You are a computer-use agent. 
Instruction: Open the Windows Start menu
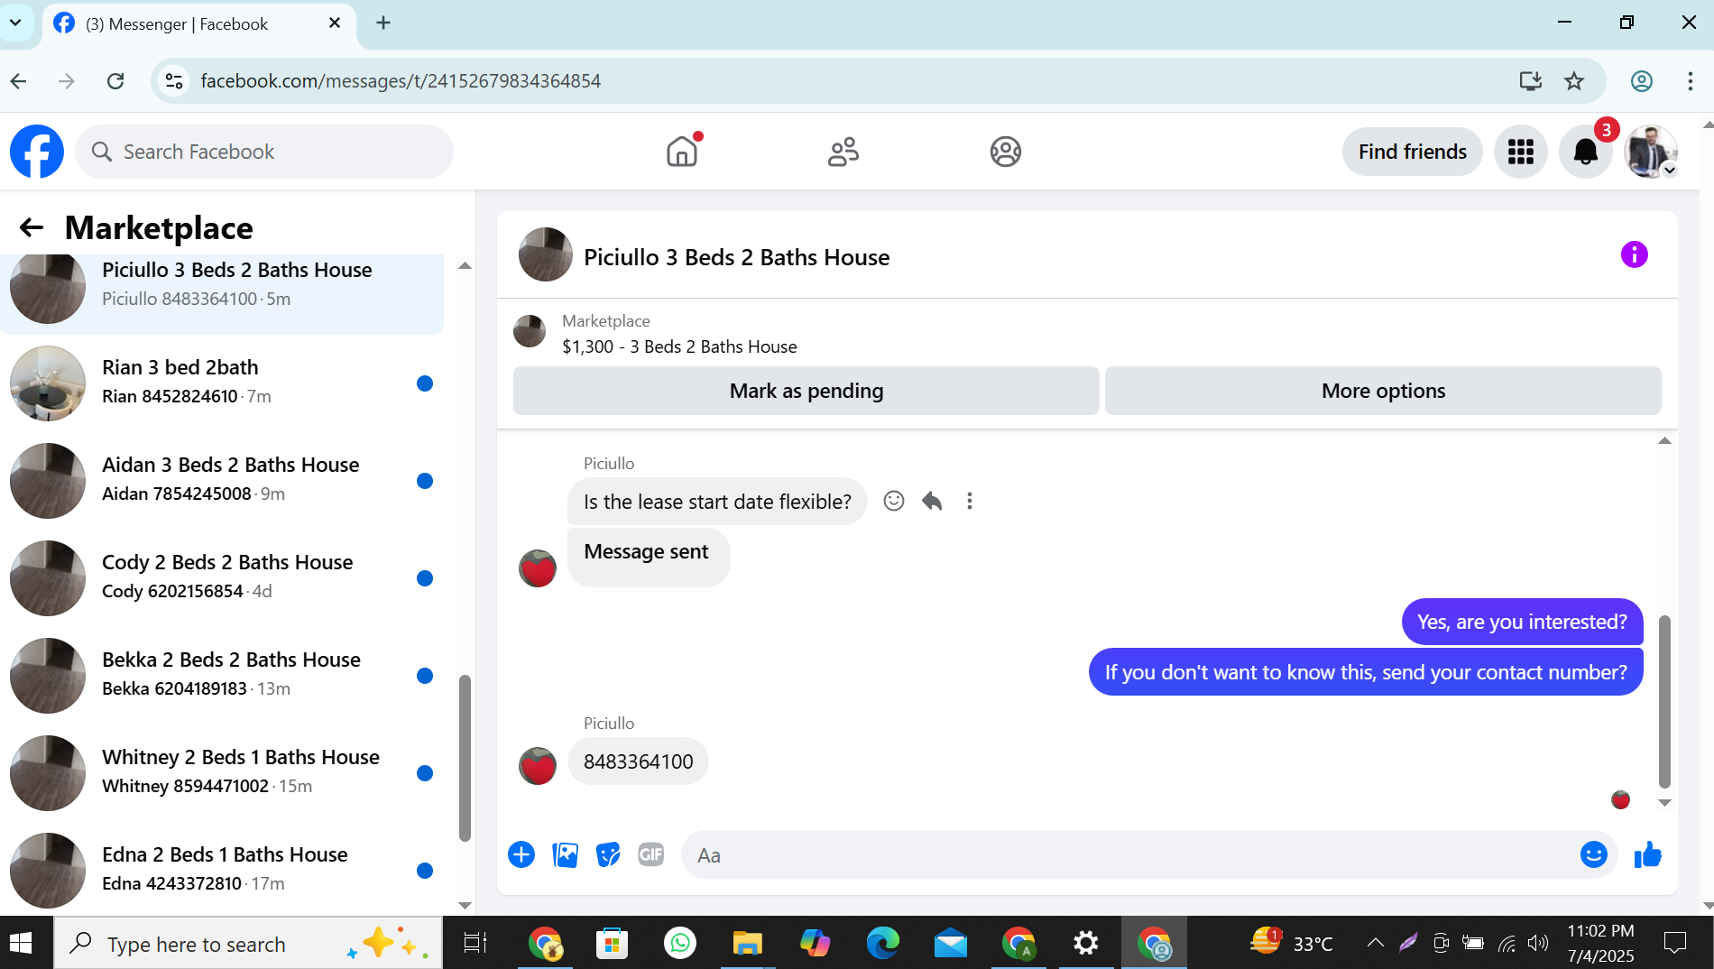(x=21, y=944)
